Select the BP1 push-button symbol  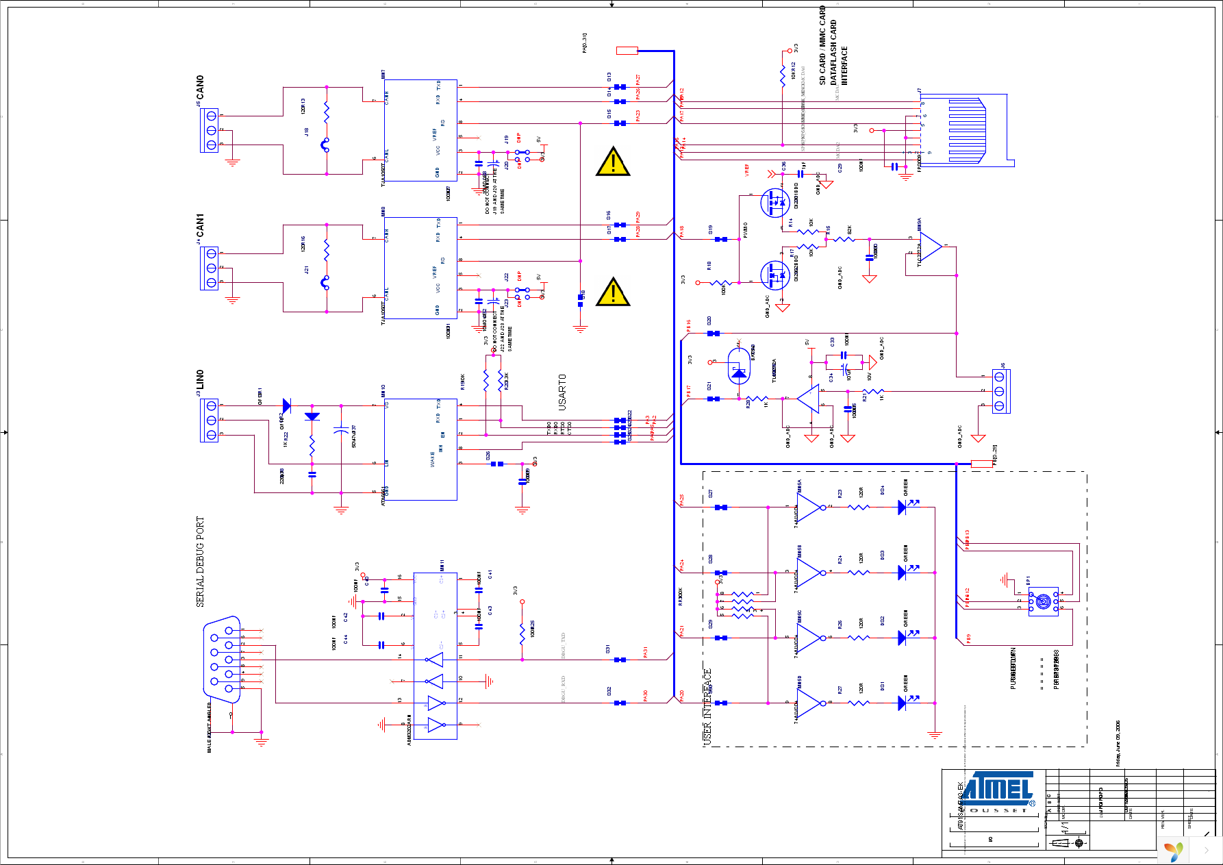pos(1043,601)
